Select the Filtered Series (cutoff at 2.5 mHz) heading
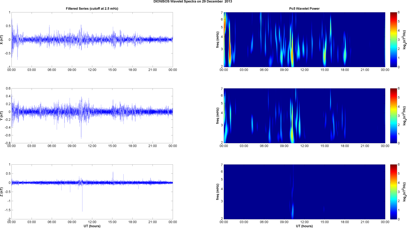The height and width of the screenshot is (228, 407). [92, 9]
